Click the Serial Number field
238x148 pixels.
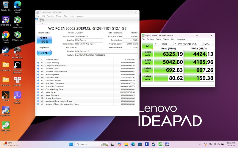(89, 36)
